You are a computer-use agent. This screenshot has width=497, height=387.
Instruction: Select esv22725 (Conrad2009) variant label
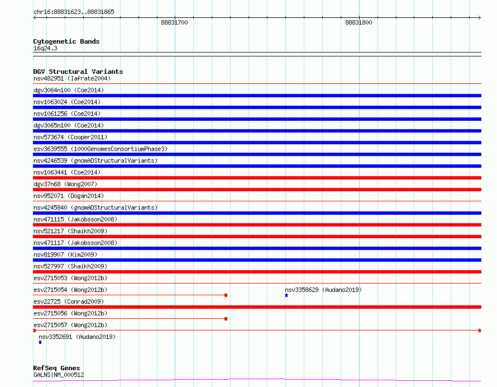(69, 301)
